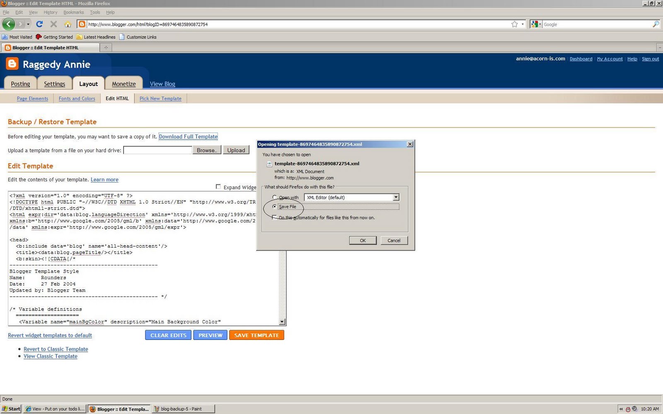The image size is (663, 414).
Task: Click the red system tray icon
Action: (x=628, y=409)
